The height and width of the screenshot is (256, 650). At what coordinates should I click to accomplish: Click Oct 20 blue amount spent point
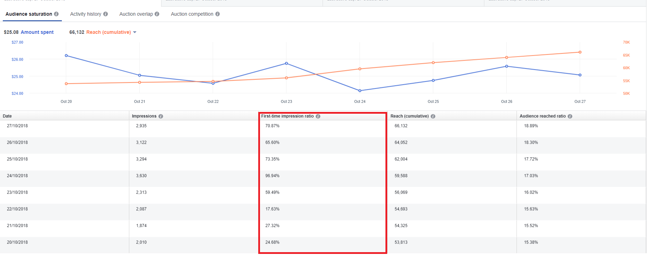(66, 55)
